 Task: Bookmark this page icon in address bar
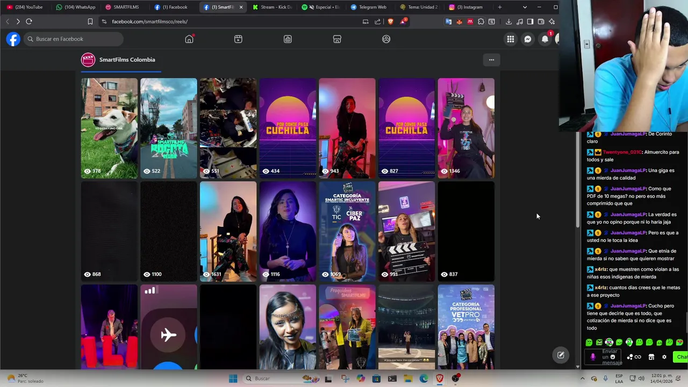pos(90,21)
